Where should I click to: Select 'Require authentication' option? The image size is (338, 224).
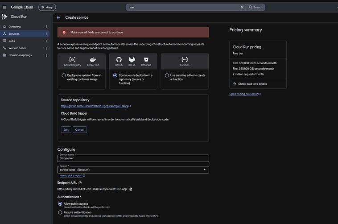coord(60,212)
